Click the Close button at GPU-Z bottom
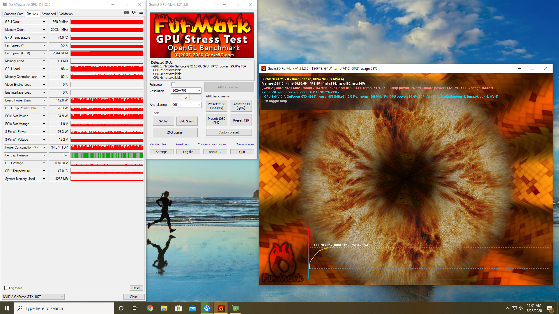 coord(134,297)
